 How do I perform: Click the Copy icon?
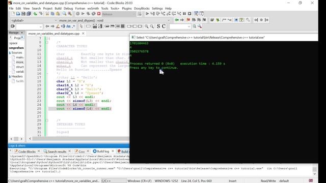(x=52, y=14)
